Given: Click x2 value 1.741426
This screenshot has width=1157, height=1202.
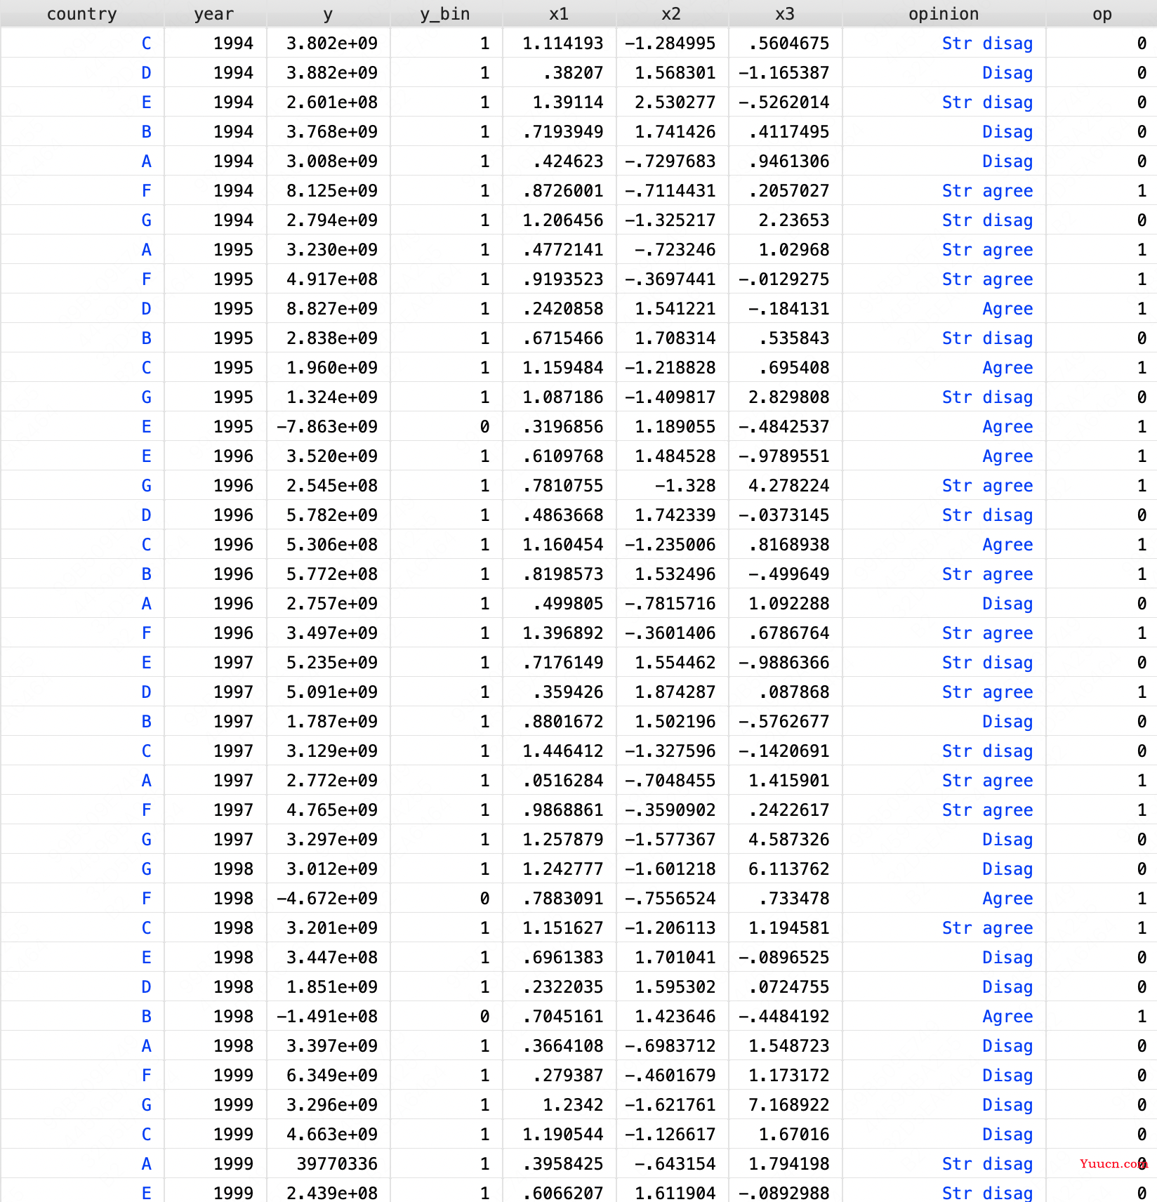Looking at the screenshot, I should point(675,132).
